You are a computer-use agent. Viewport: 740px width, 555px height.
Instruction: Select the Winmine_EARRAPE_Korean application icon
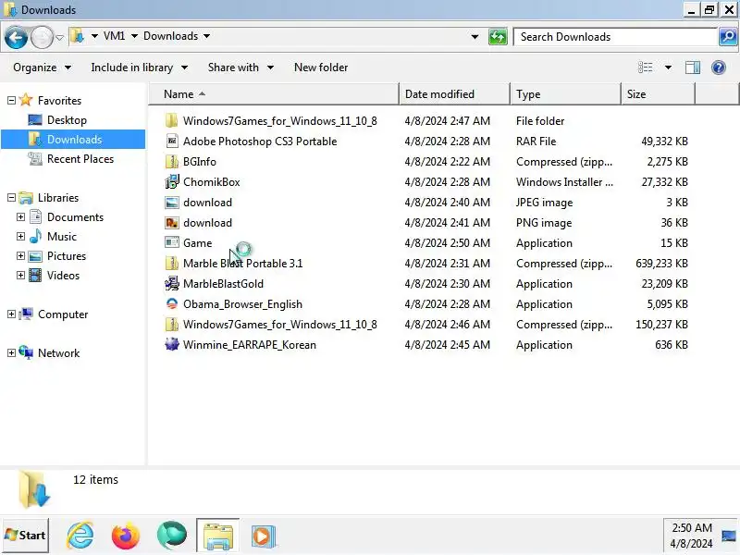tap(172, 344)
